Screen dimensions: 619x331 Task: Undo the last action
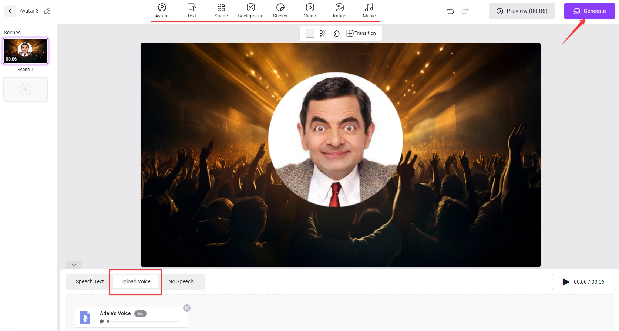[x=450, y=11]
